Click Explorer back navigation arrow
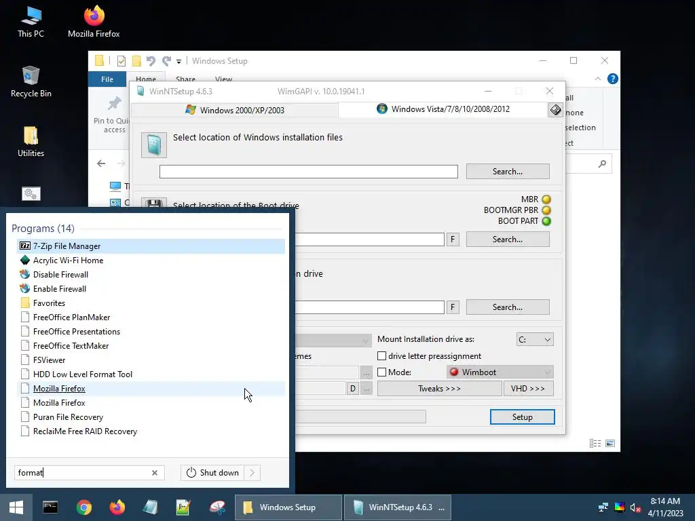Viewport: 695px width, 521px height. pyautogui.click(x=101, y=163)
